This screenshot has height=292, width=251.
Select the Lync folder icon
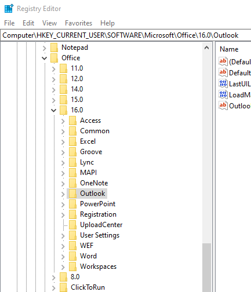coord(72,162)
